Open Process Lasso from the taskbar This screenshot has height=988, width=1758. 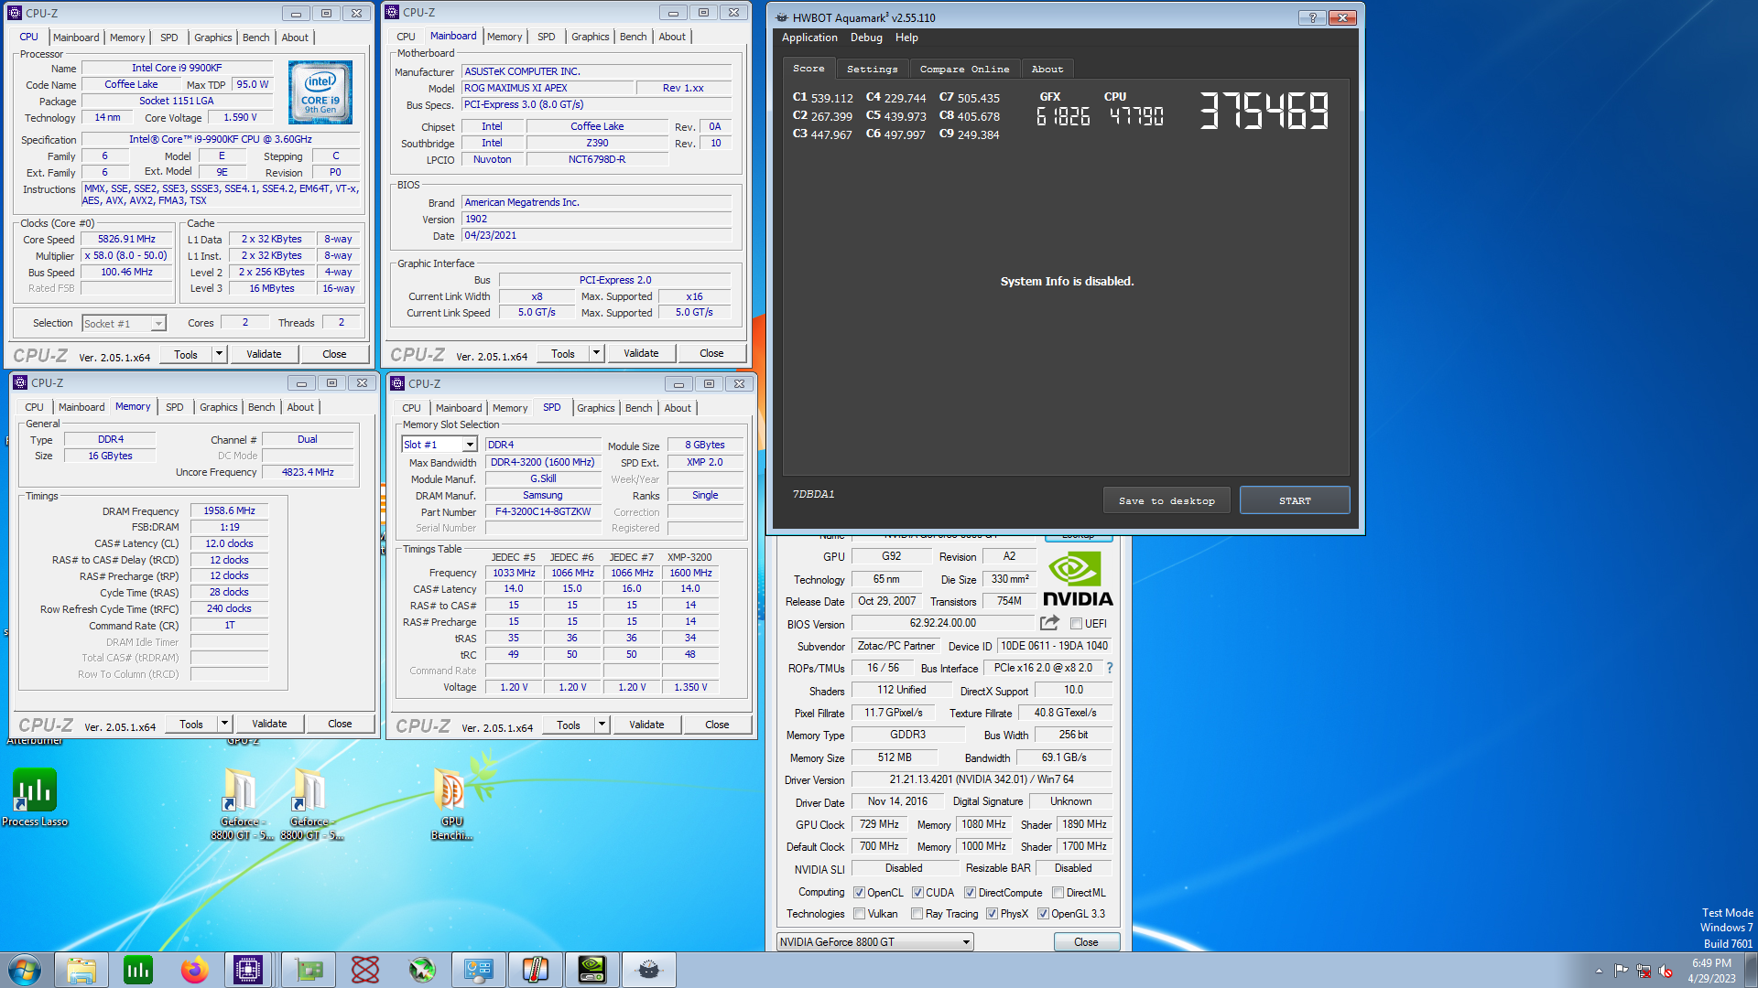click(138, 970)
